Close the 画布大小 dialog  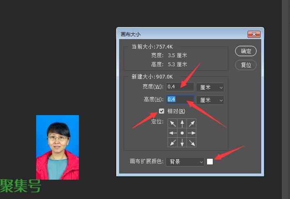pyautogui.click(x=254, y=34)
